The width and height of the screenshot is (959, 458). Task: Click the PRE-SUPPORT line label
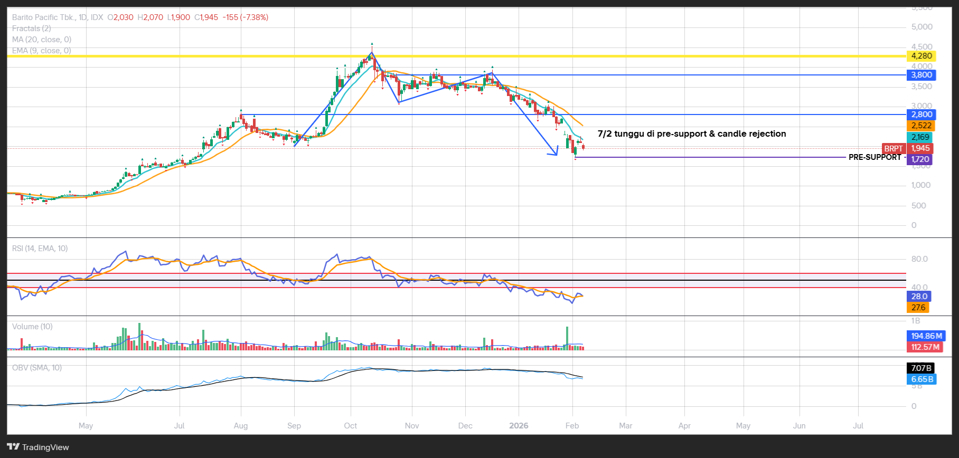[x=875, y=157]
